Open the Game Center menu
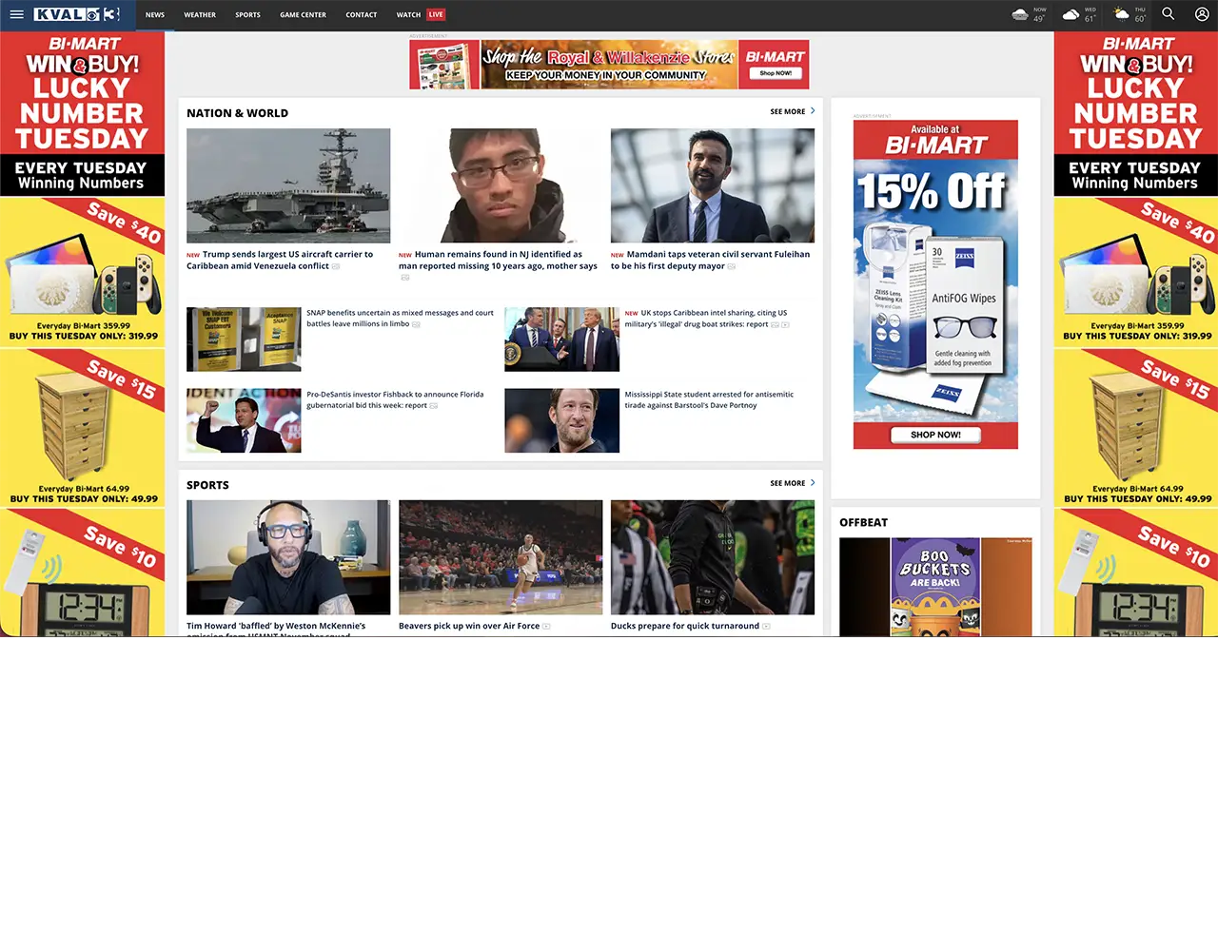 303,15
